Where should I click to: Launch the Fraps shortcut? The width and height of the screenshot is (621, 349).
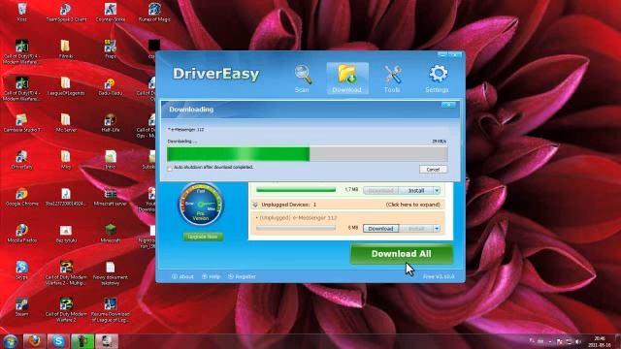(x=111, y=49)
